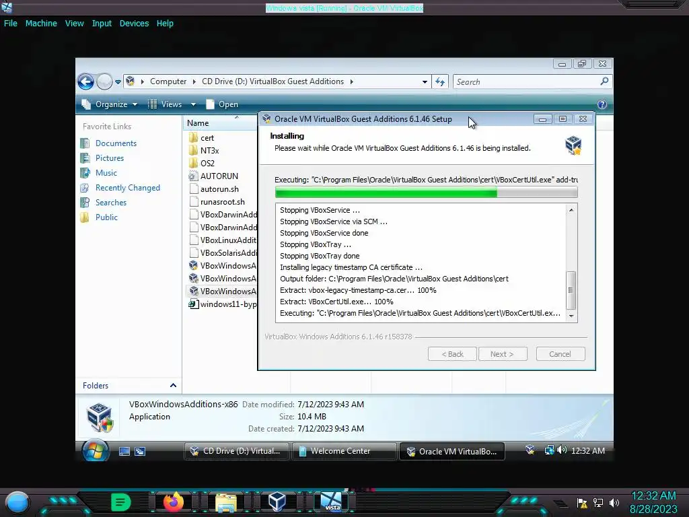Image resolution: width=689 pixels, height=517 pixels.
Task: Click the Show Desktop quick launch icon
Action: point(124,451)
